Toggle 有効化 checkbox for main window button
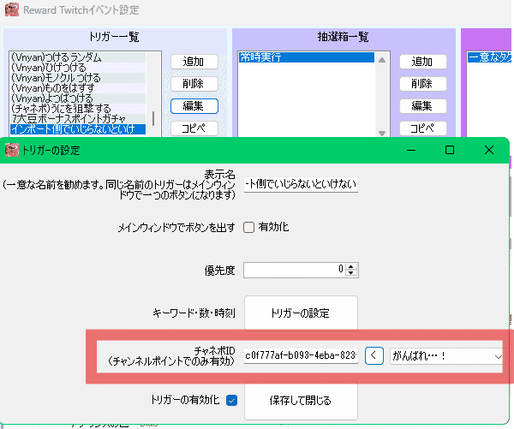This screenshot has height=429, width=514. pyautogui.click(x=248, y=227)
